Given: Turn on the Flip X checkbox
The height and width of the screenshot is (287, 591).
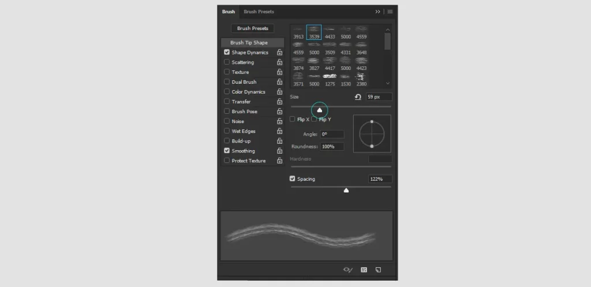Looking at the screenshot, I should click(293, 120).
